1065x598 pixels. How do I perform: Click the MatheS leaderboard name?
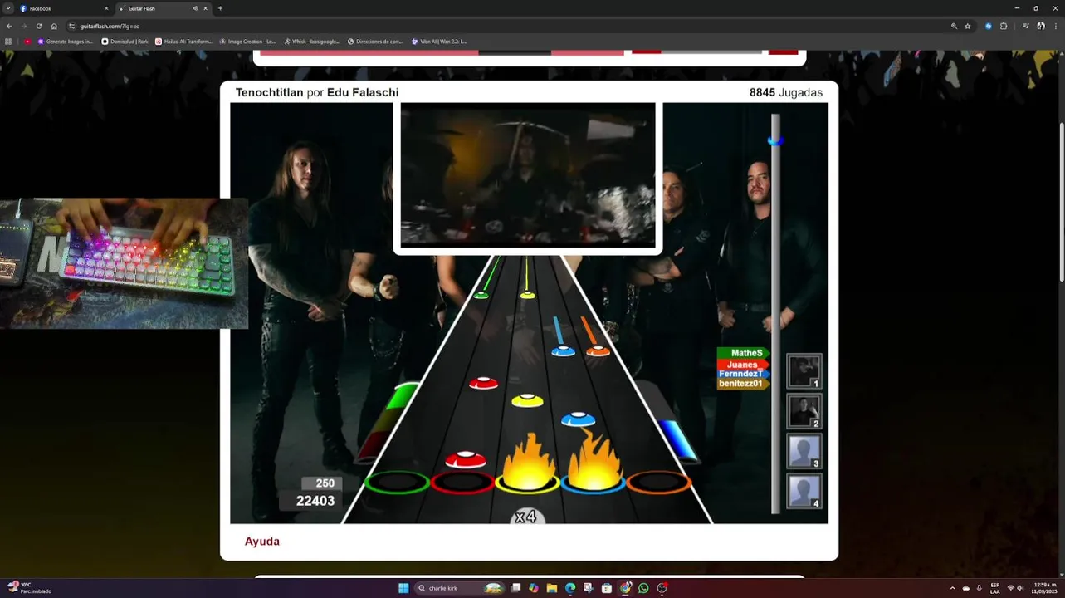pos(745,353)
